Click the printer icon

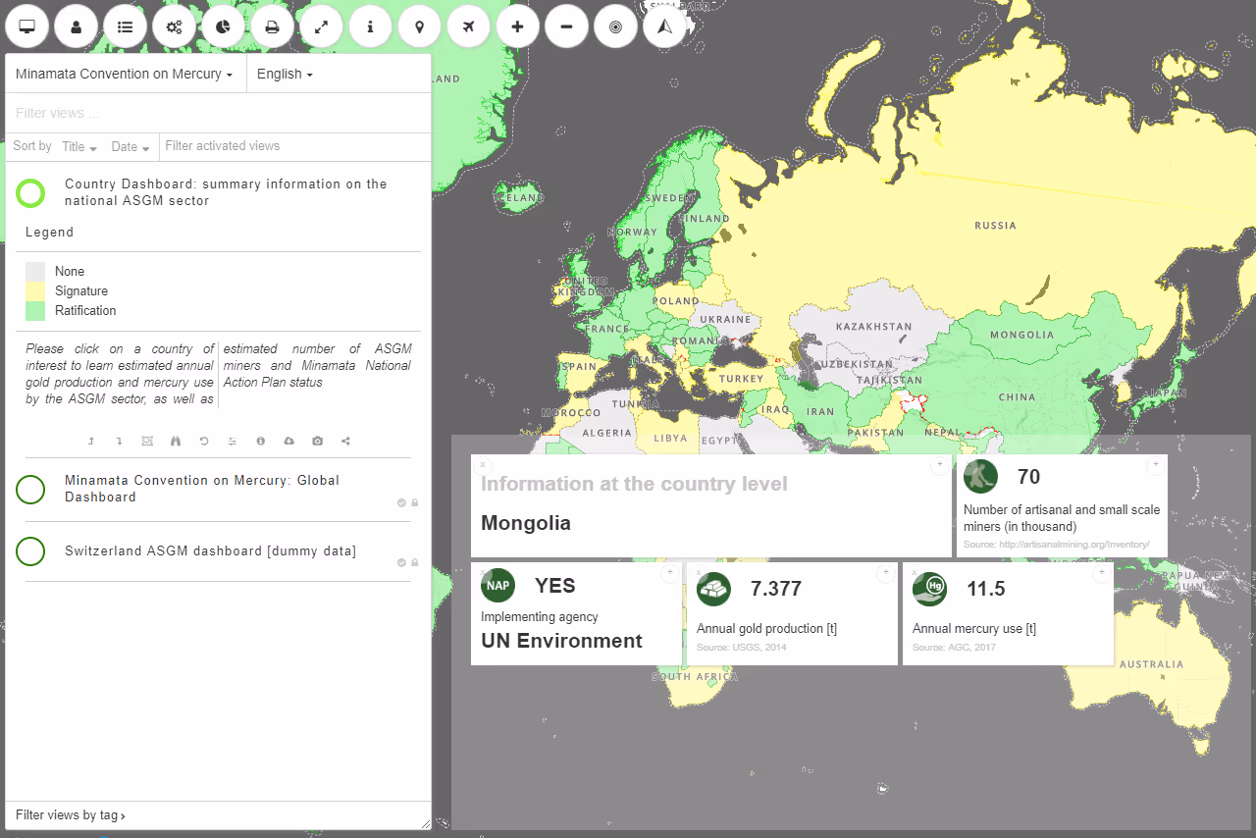tap(273, 26)
